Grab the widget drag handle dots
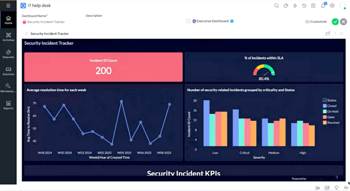 26,34
